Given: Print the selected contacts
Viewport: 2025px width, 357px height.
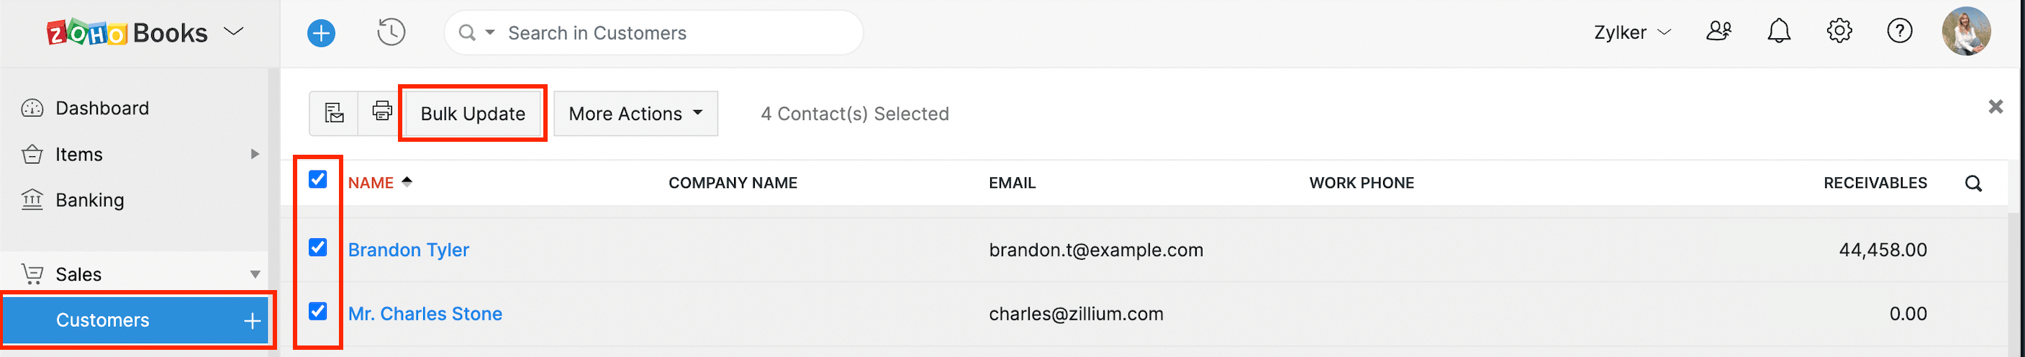Looking at the screenshot, I should [x=382, y=112].
